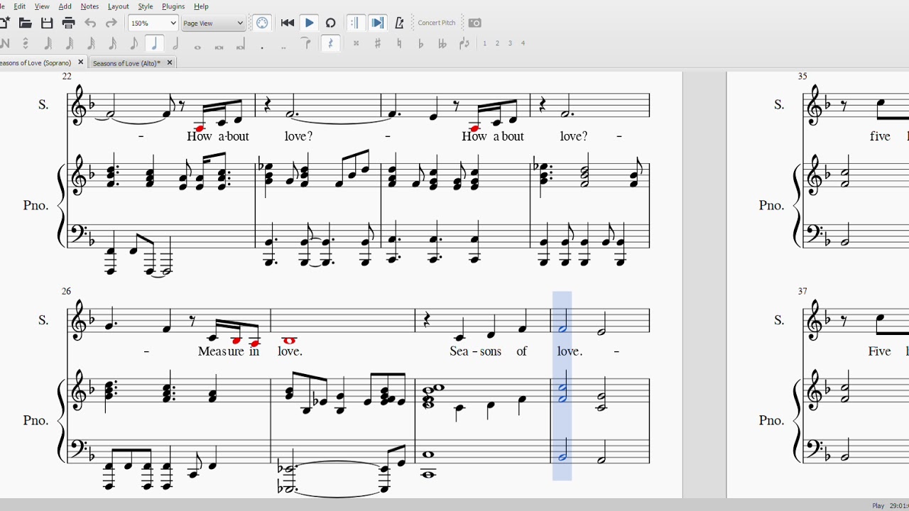The image size is (909, 511).
Task: Open the Page View mode dropdown
Action: (213, 23)
